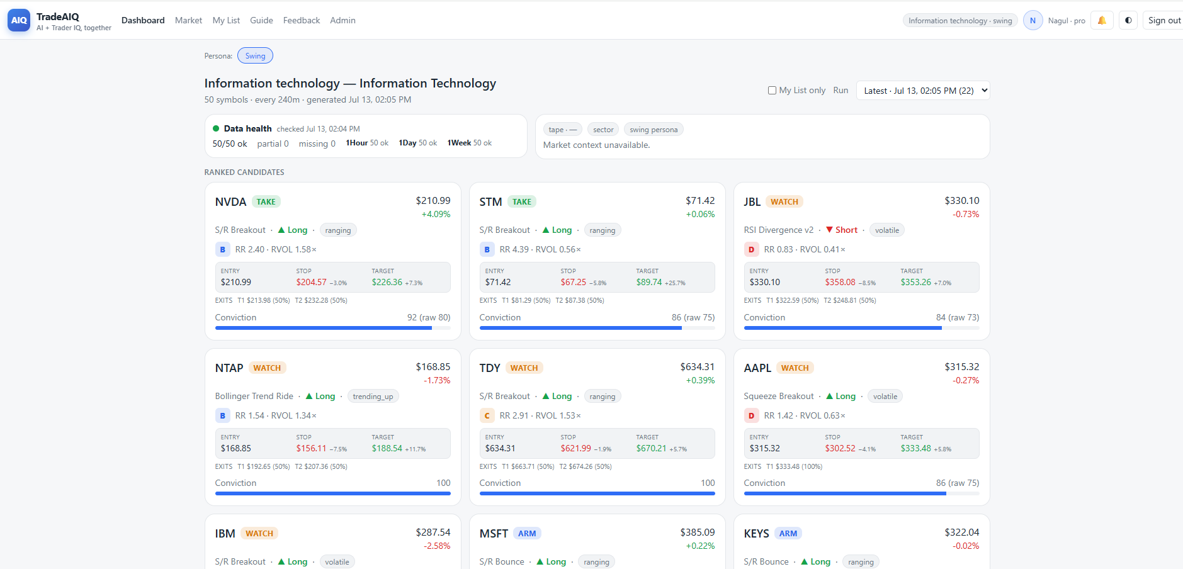
Task: Click AAPL grade D badge
Action: [751, 415]
